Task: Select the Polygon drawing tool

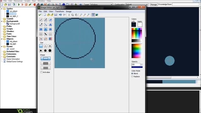Action: (50, 24)
